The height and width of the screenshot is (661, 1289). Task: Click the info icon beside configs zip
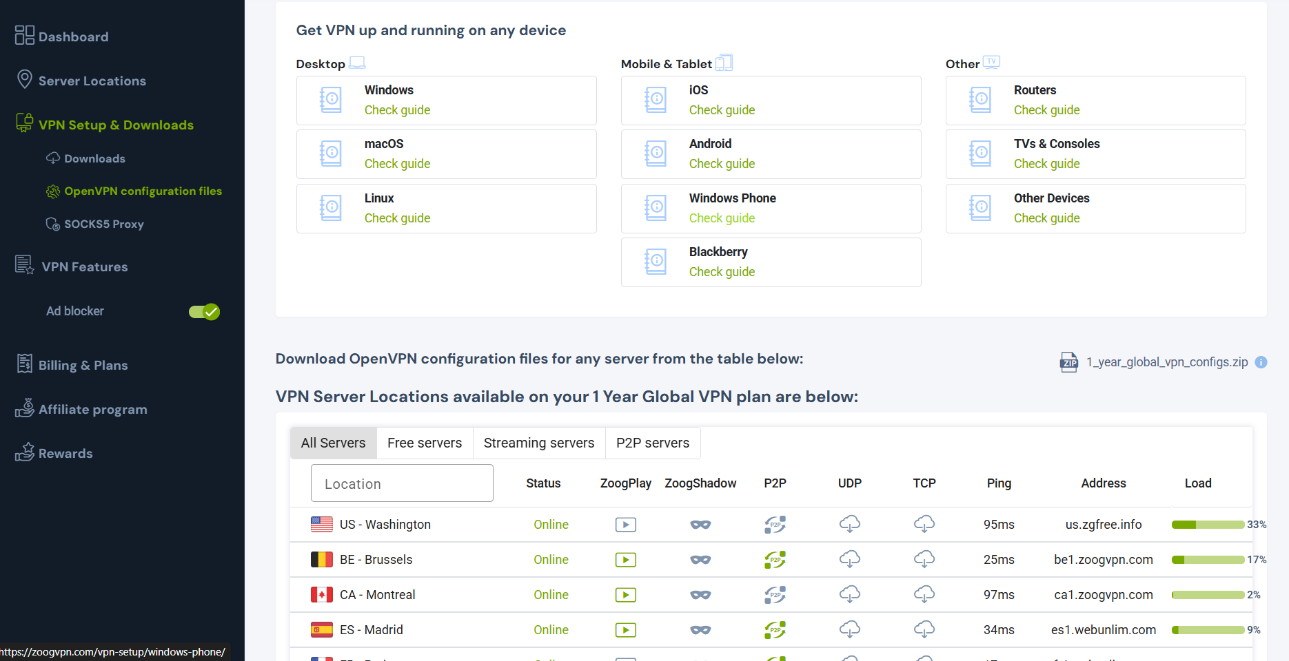1261,362
